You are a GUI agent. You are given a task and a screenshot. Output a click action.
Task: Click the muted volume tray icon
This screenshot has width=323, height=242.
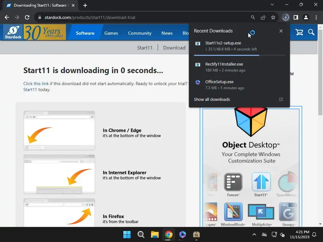(x=282, y=234)
